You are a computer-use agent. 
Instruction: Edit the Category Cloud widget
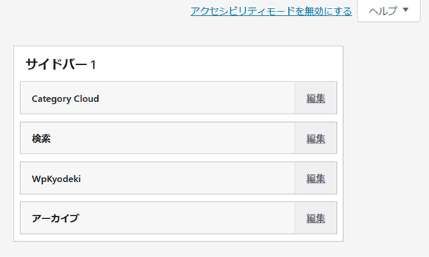pos(315,99)
